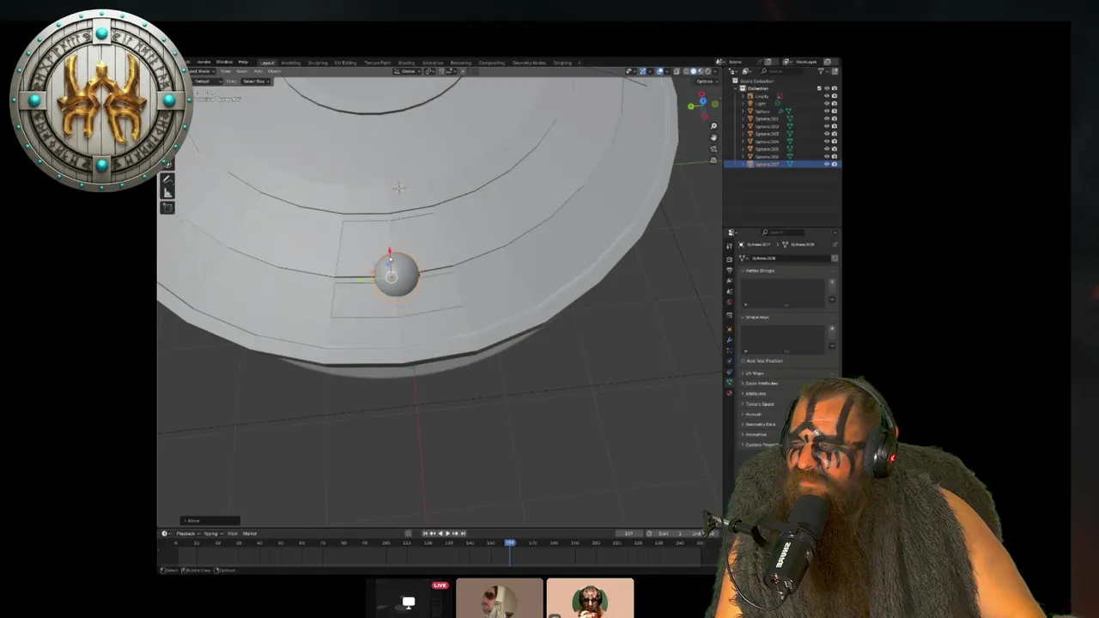Image resolution: width=1099 pixels, height=618 pixels.
Task: Open the Object properties tab
Action: 729,329
